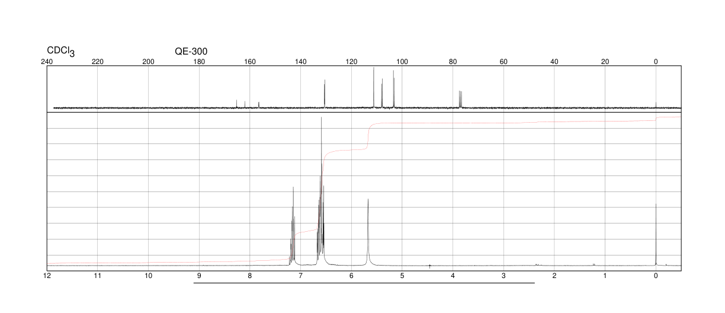Click the CDCl3 solvent label
The width and height of the screenshot is (725, 313).
[61, 52]
